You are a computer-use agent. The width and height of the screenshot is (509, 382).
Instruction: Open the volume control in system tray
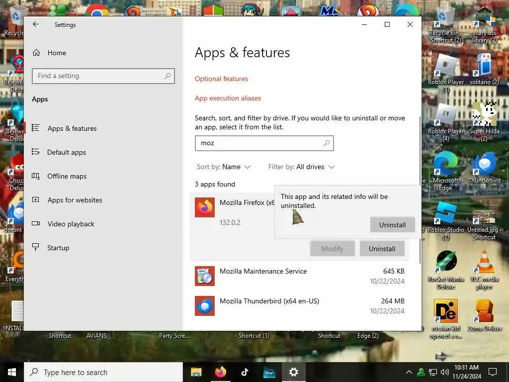point(445,372)
